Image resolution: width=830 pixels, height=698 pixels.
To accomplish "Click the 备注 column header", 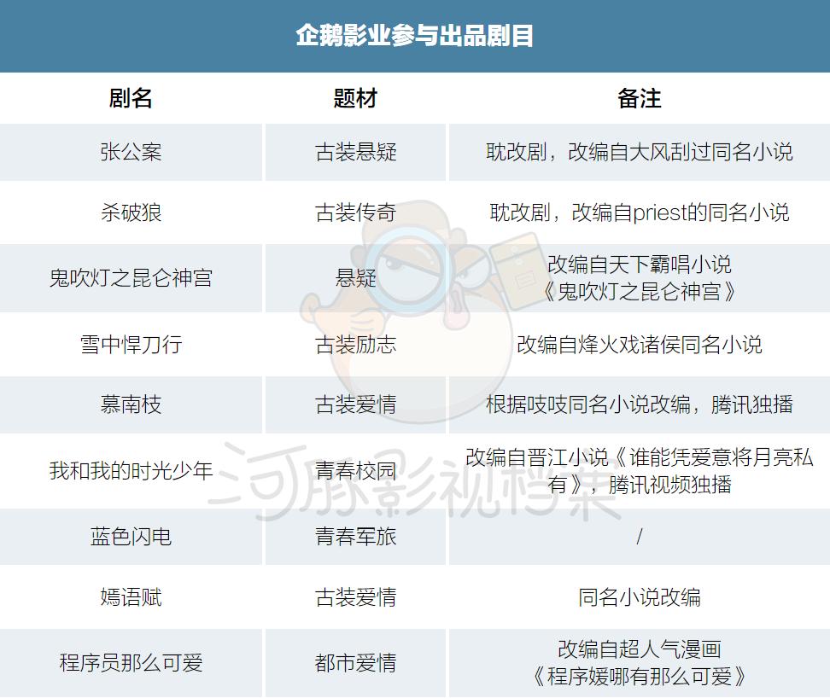I will (x=640, y=98).
